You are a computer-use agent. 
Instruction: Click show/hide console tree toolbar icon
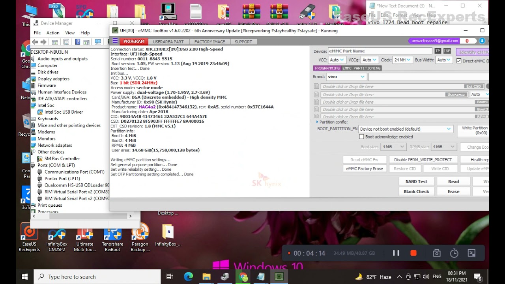[x=55, y=42]
